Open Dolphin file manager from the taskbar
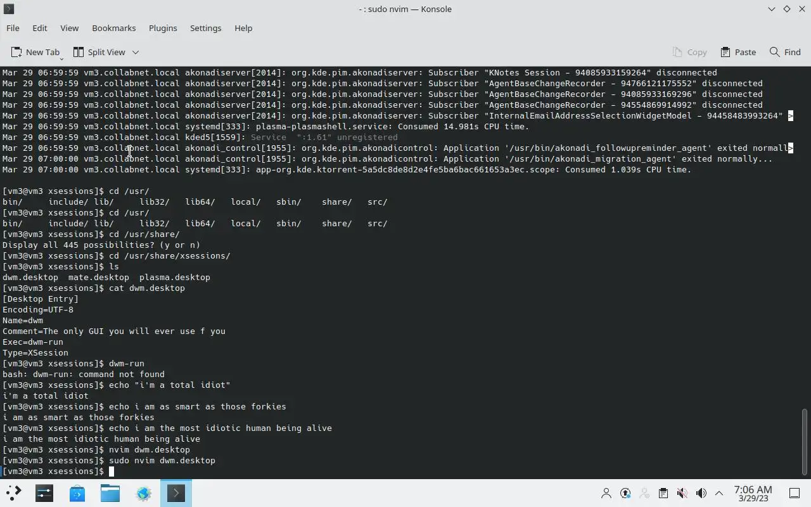Screen dimensions: 811x507 [110, 493]
